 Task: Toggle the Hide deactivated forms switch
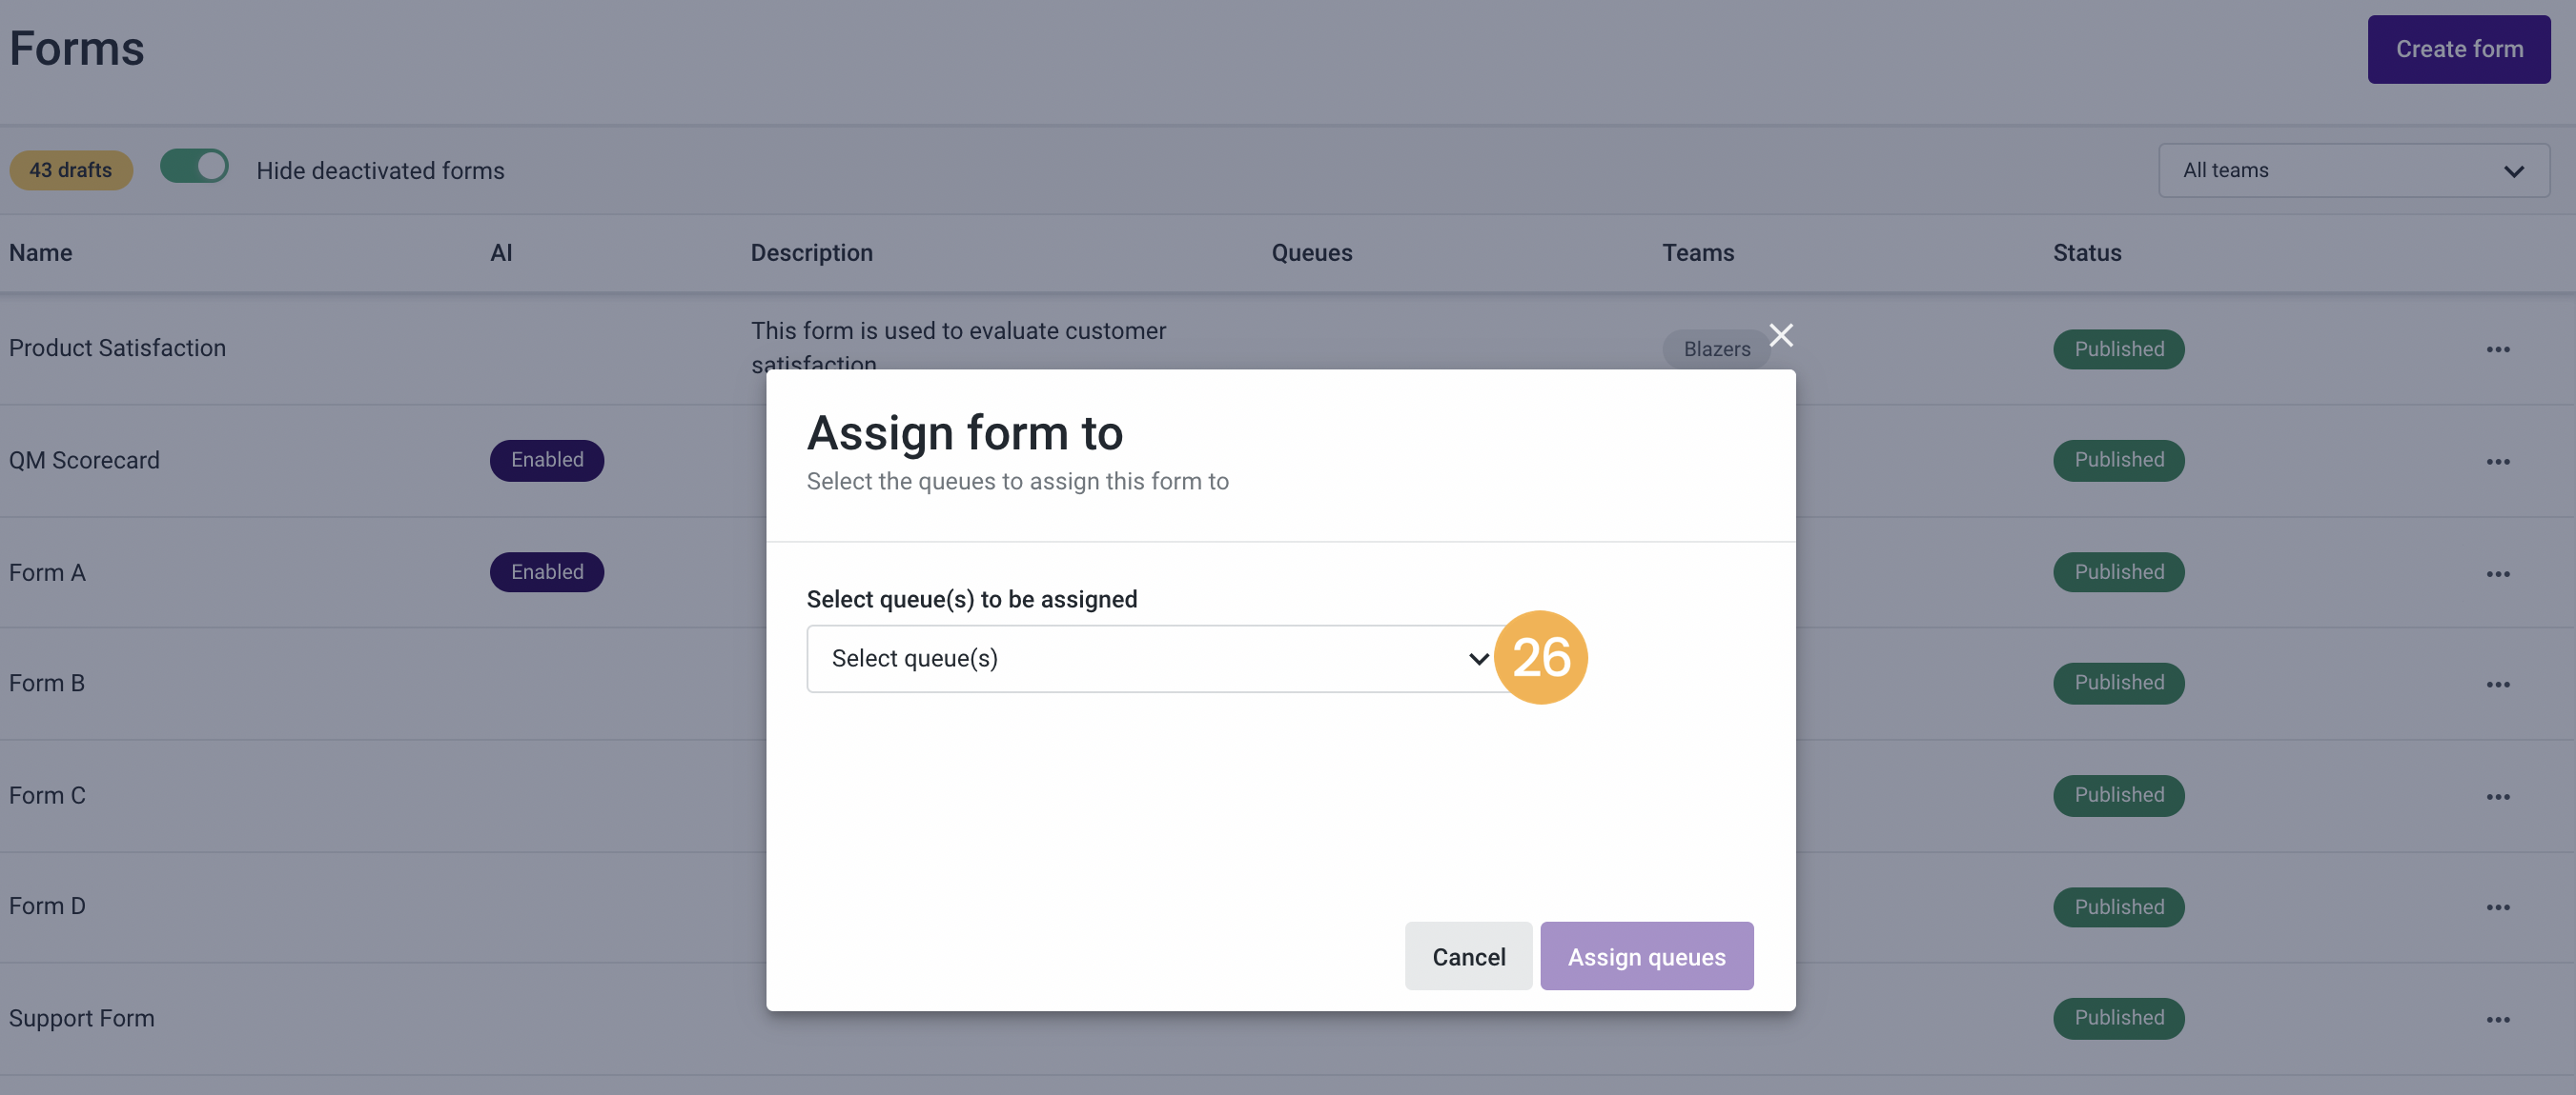click(x=194, y=167)
